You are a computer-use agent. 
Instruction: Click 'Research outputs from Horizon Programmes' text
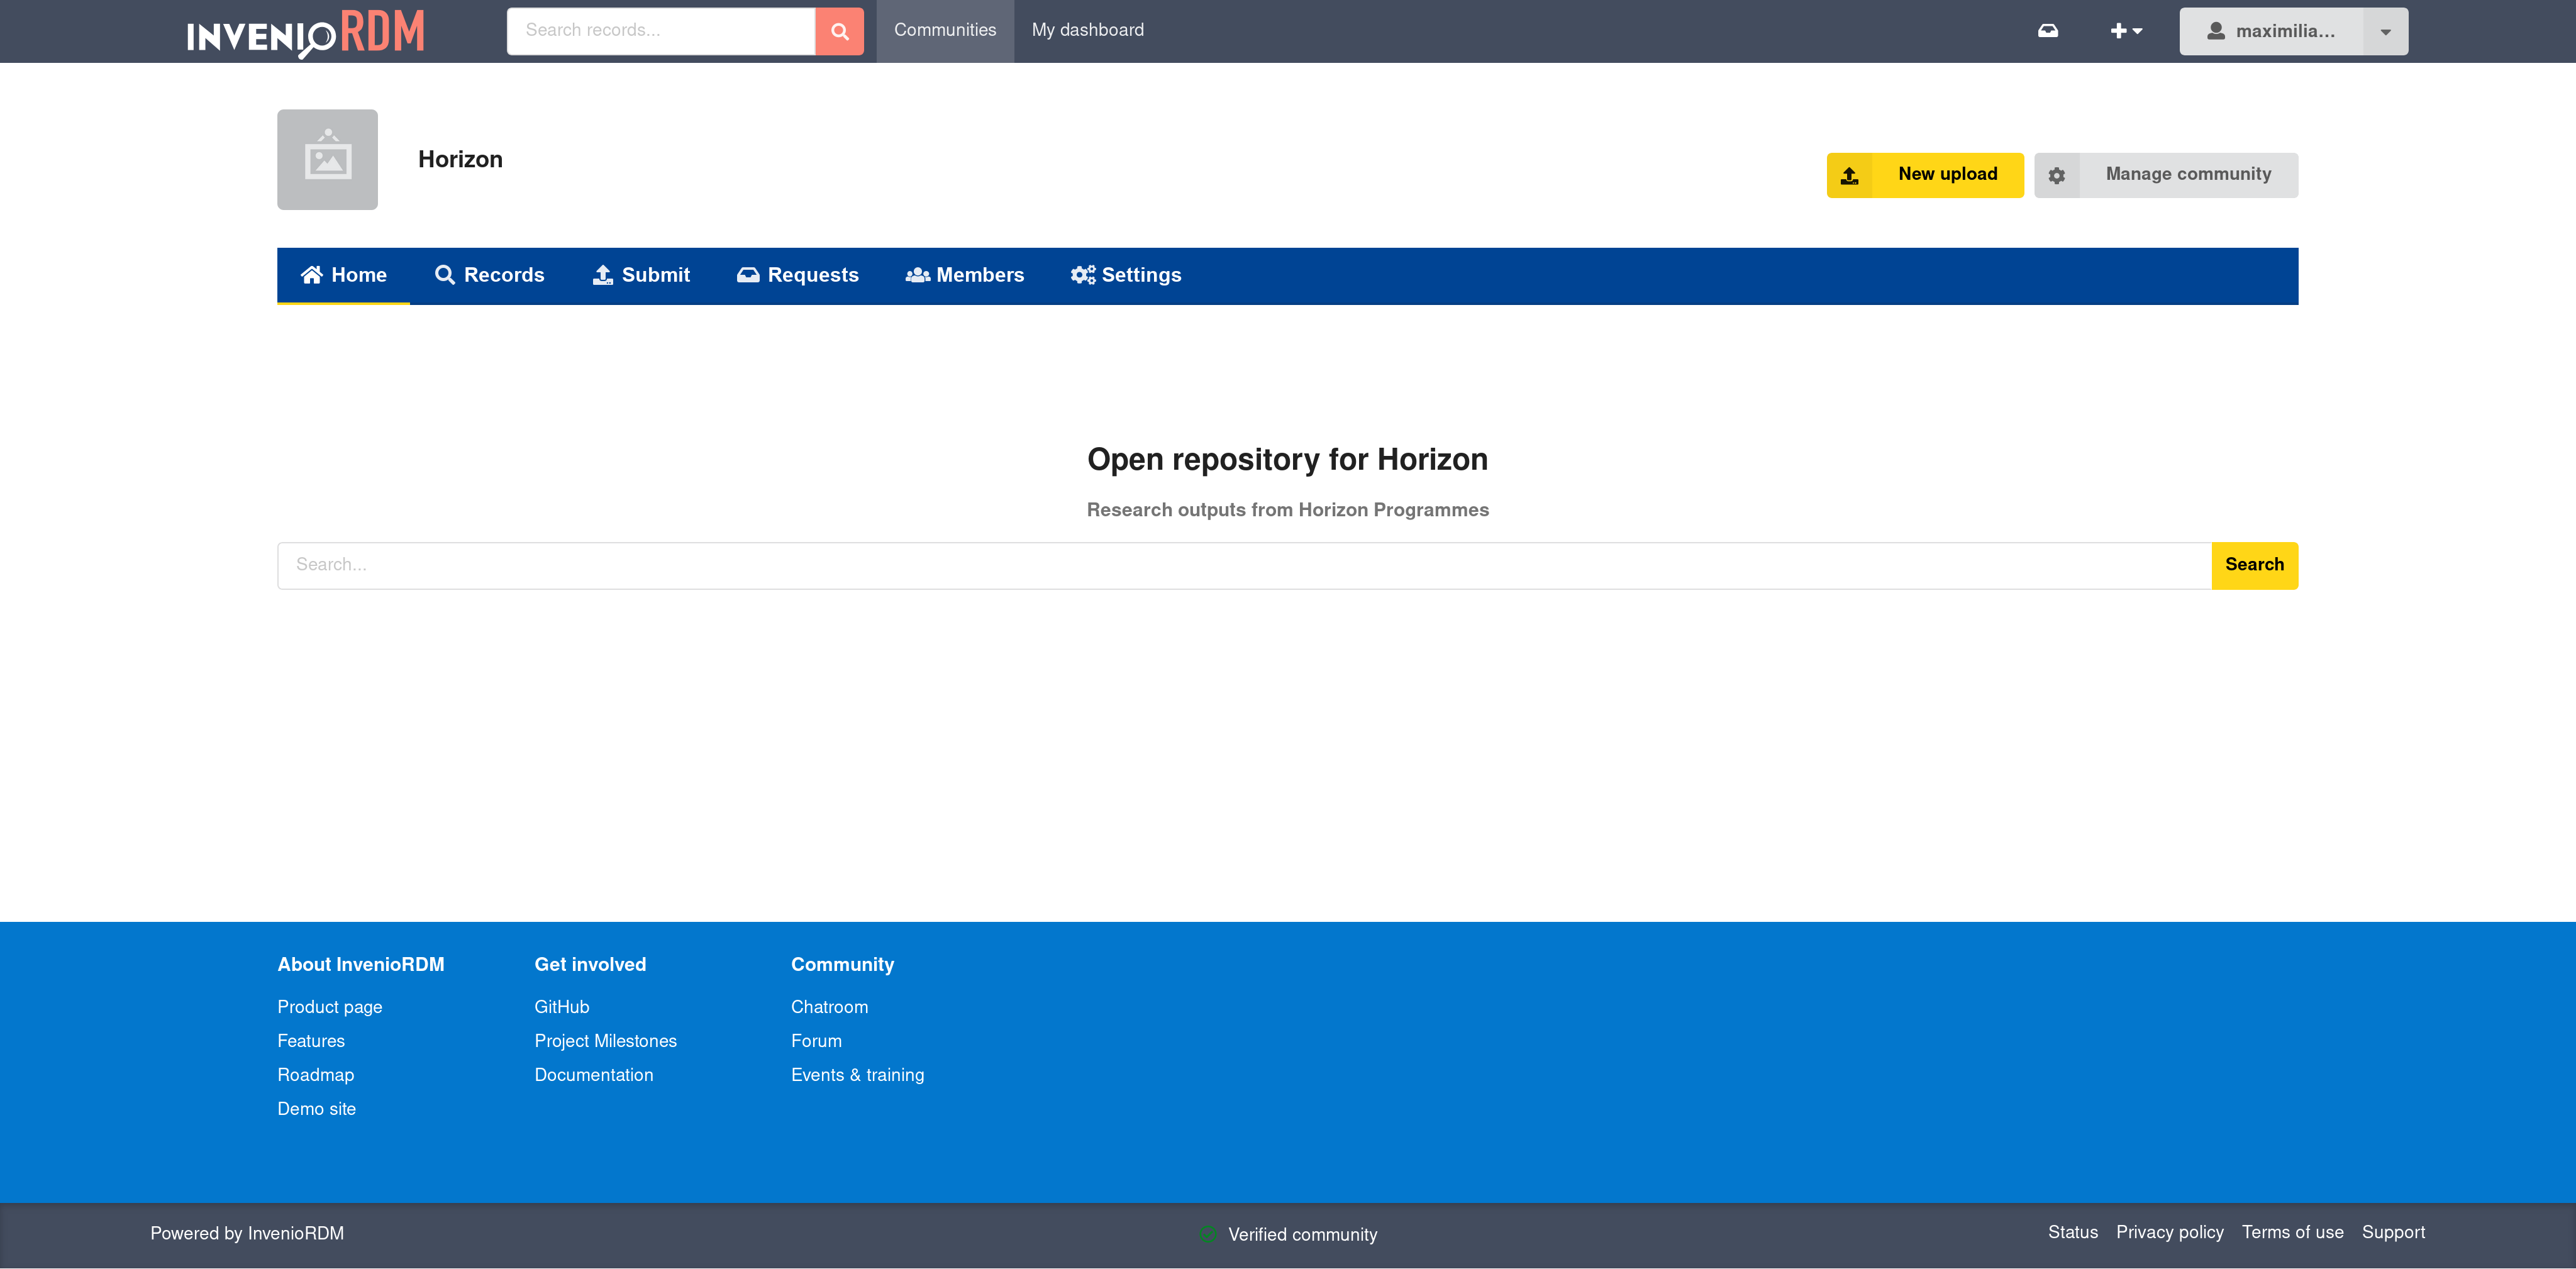pyautogui.click(x=1288, y=510)
